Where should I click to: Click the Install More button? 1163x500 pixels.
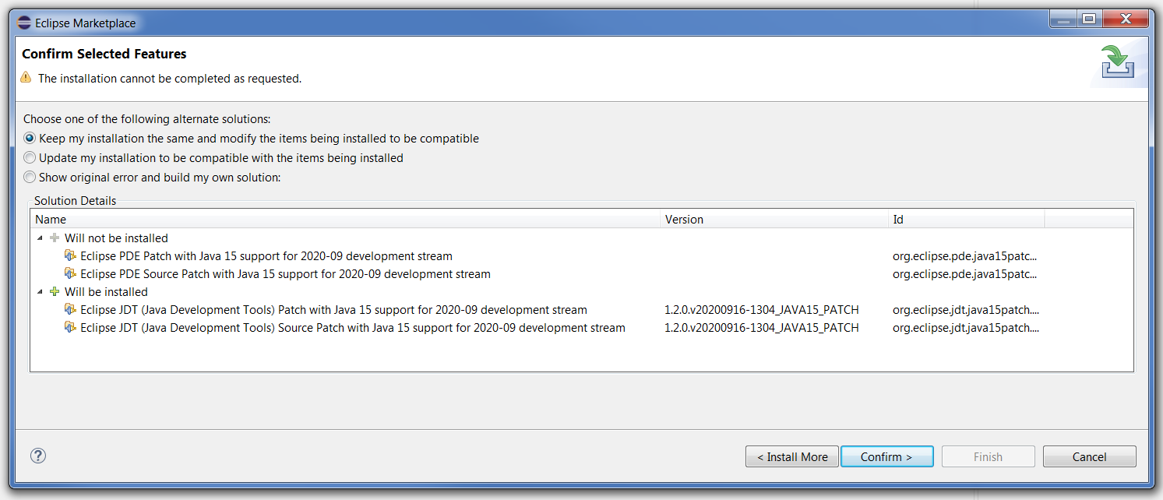(x=792, y=457)
